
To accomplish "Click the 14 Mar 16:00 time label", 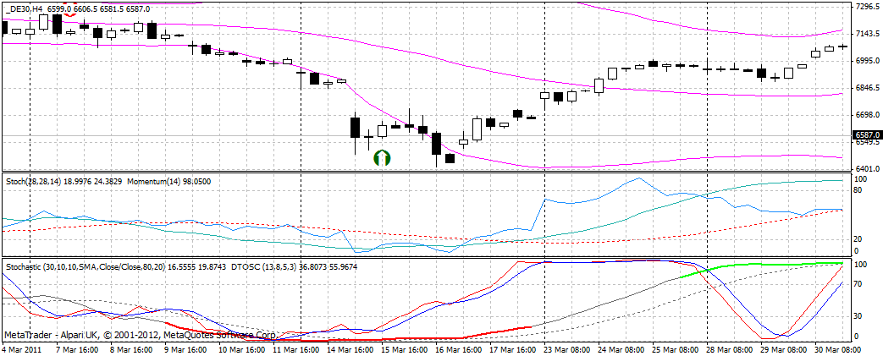I will pos(352,349).
